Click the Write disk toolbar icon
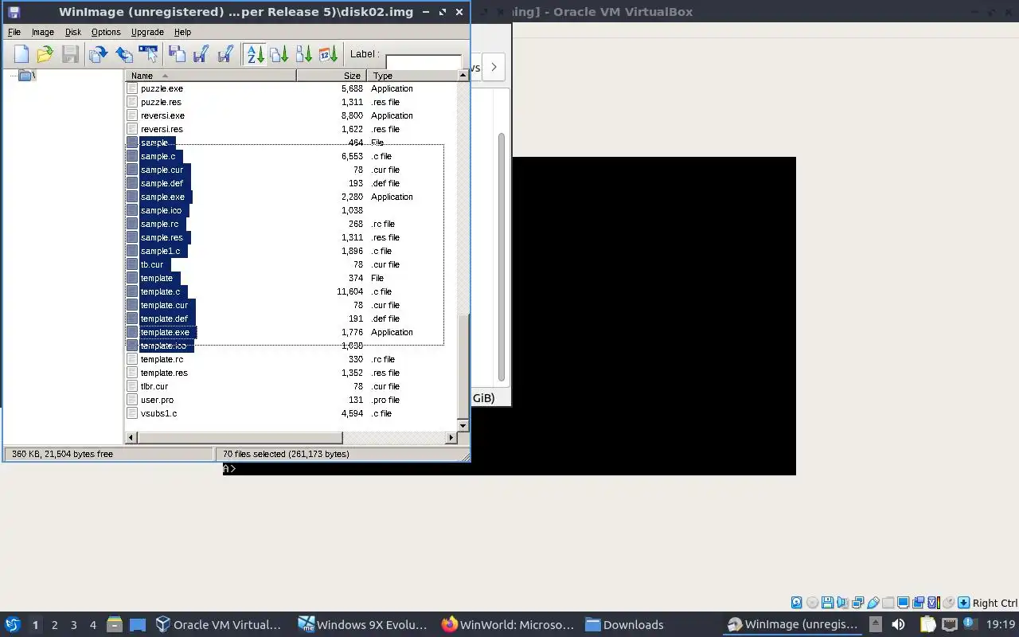Image resolution: width=1019 pixels, height=637 pixels. [x=123, y=54]
